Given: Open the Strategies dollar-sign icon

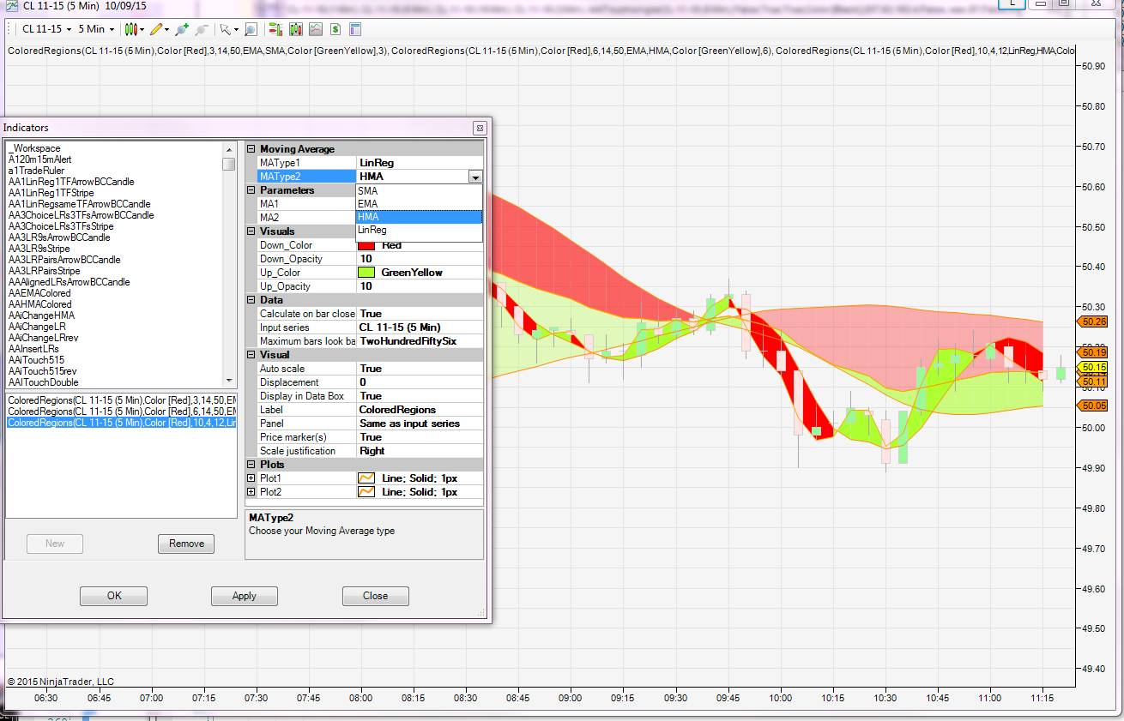Looking at the screenshot, I should coord(335,29).
